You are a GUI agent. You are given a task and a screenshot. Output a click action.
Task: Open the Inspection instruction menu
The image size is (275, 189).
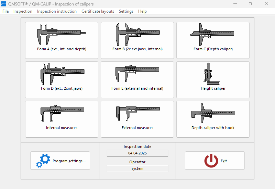(57, 11)
